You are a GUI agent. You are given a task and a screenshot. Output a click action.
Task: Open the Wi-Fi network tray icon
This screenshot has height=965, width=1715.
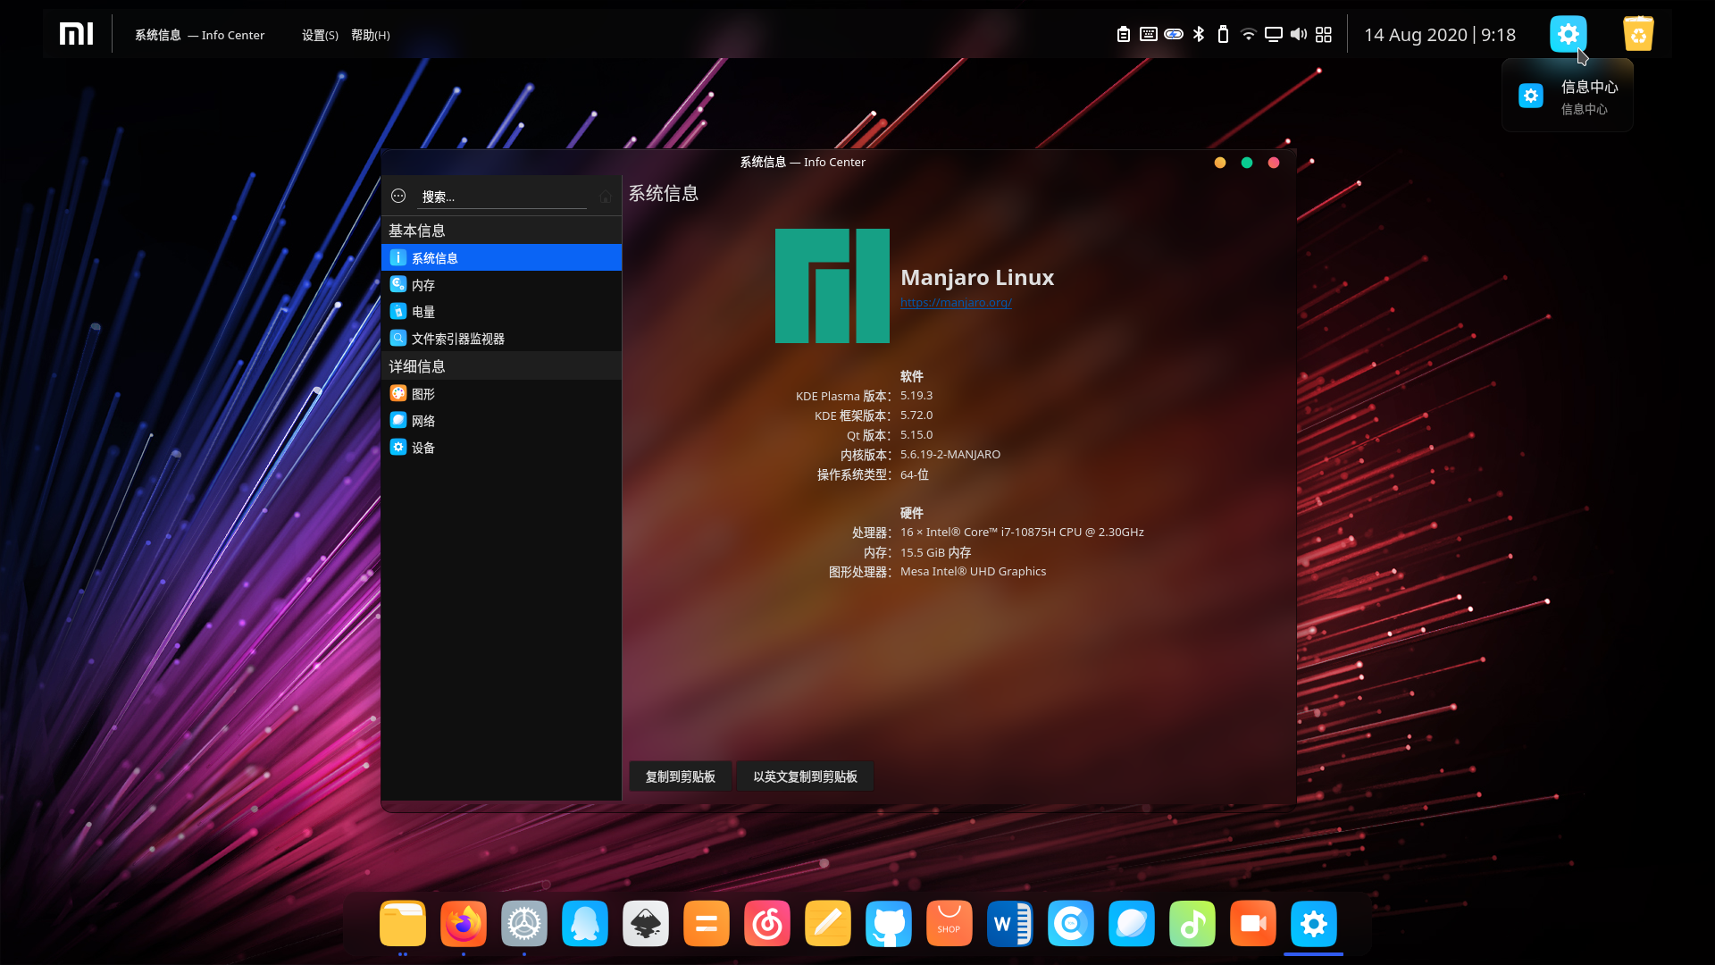[1249, 34]
